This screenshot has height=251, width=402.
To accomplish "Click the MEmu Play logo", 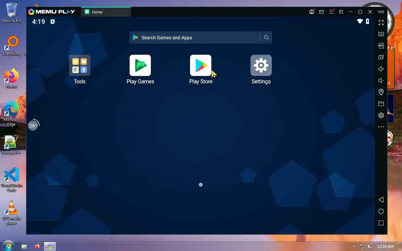I will point(52,12).
